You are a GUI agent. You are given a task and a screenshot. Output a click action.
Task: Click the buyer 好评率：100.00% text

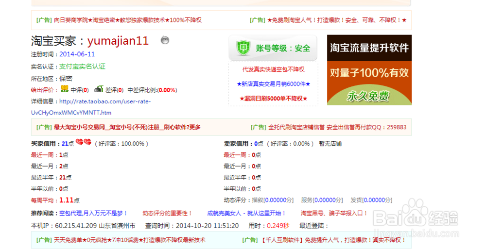click(x=121, y=144)
